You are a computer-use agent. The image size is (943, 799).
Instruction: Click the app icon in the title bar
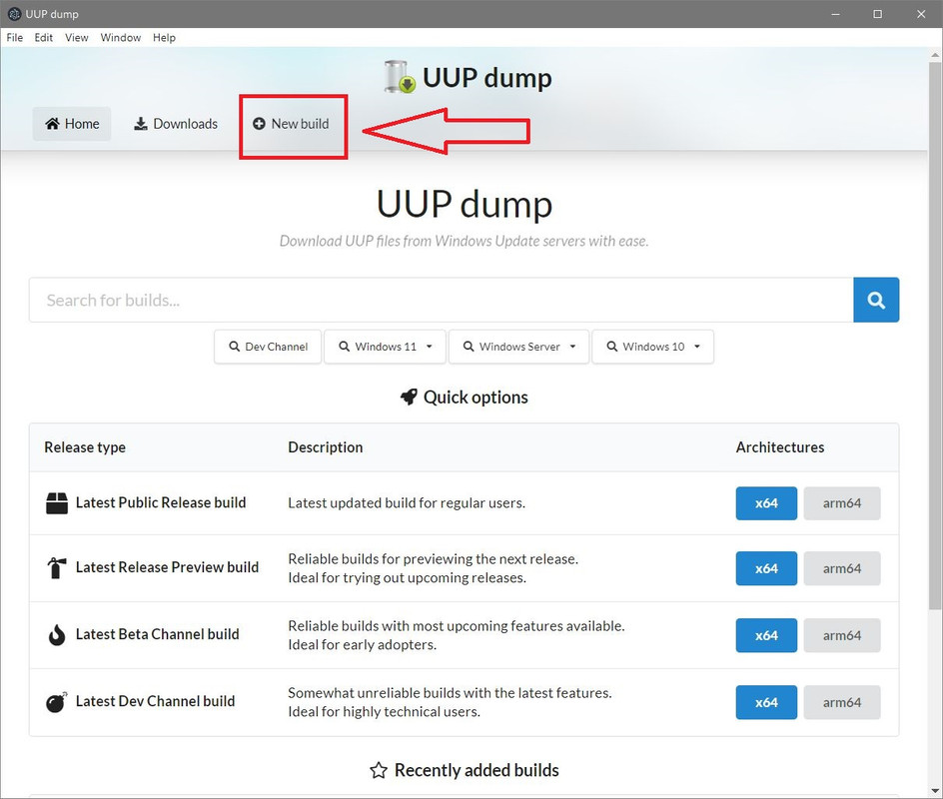(14, 14)
